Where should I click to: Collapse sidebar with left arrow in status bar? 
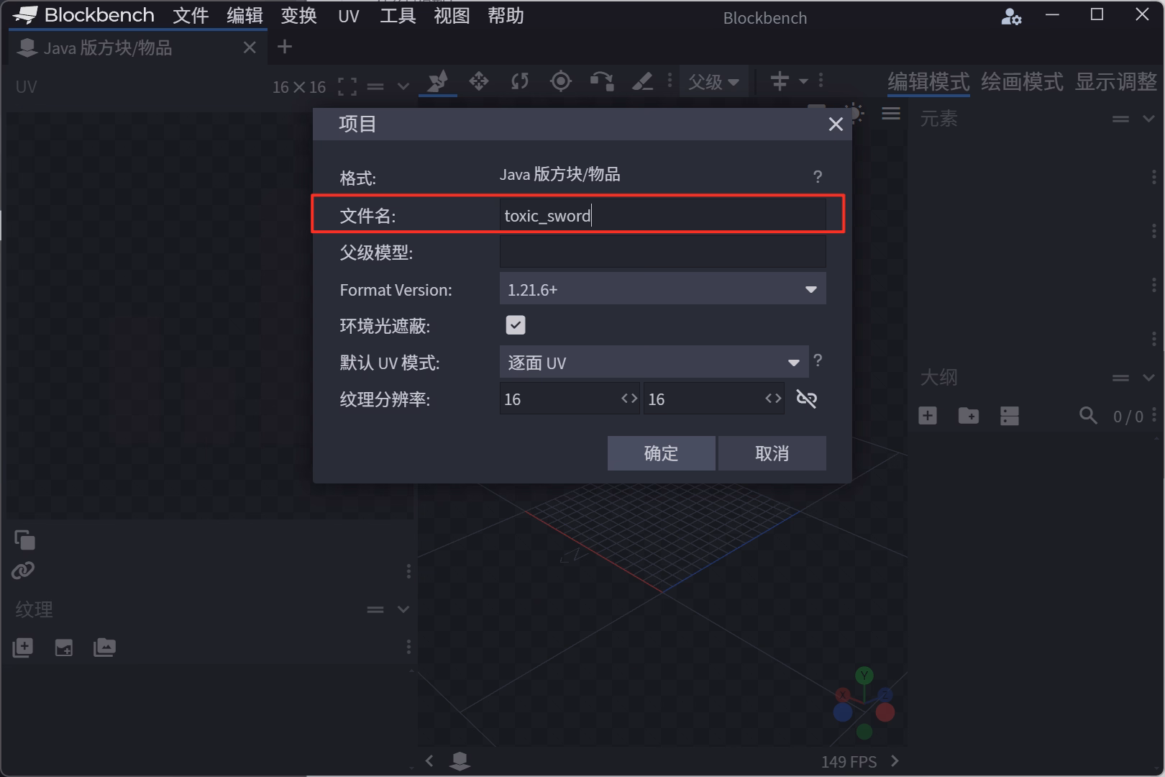[429, 760]
